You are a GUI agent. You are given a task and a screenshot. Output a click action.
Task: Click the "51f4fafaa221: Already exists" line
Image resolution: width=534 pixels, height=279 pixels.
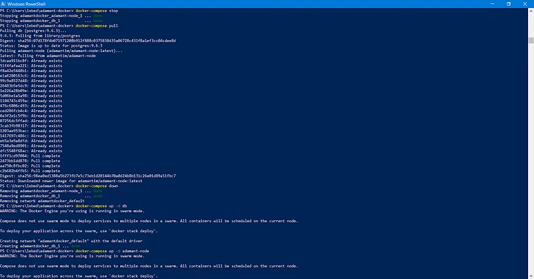point(31,66)
